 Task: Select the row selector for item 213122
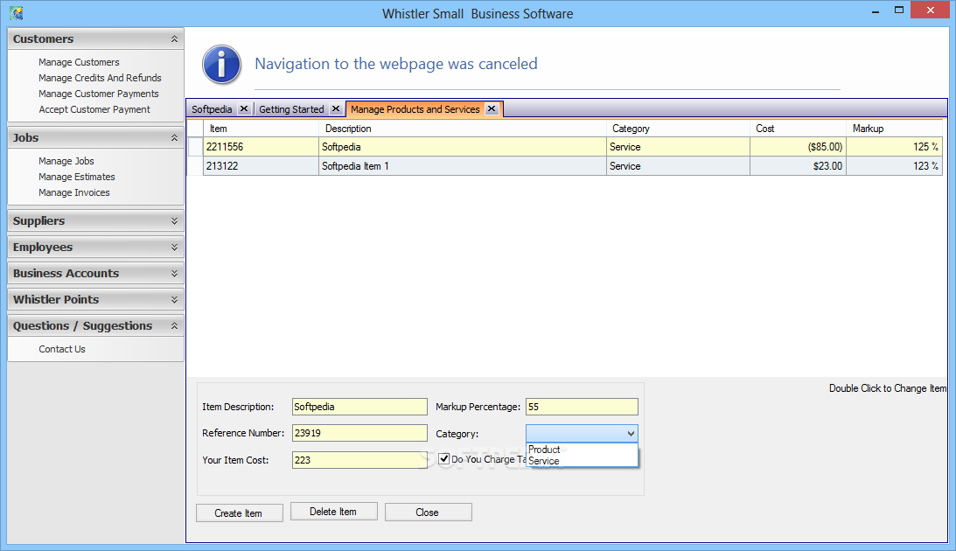coord(195,166)
